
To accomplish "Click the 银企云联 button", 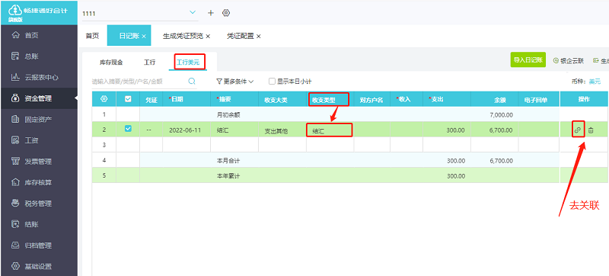I will point(568,60).
